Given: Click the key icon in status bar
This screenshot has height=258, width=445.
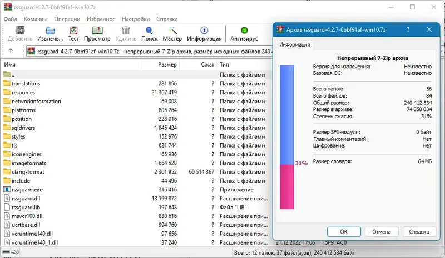Looking at the screenshot, I should pos(15,252).
